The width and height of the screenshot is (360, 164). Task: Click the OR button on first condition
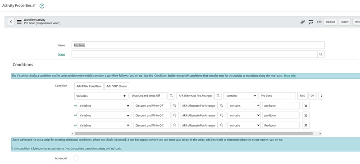click(x=312, y=96)
